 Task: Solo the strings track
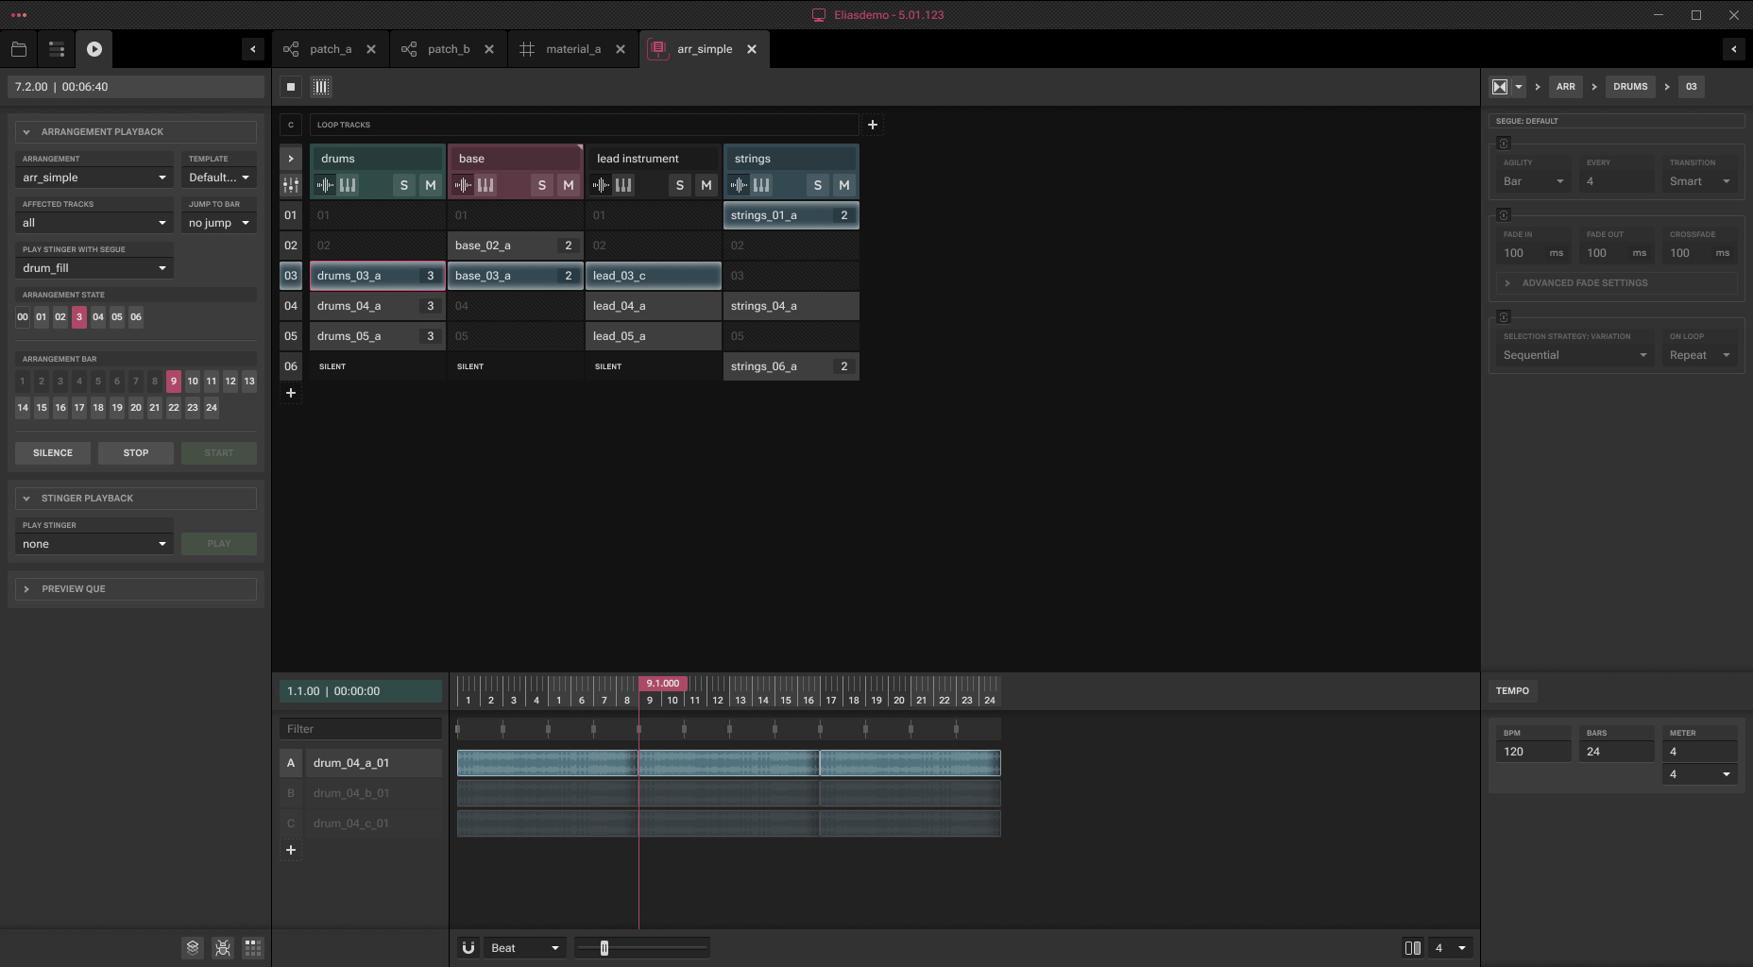point(818,185)
